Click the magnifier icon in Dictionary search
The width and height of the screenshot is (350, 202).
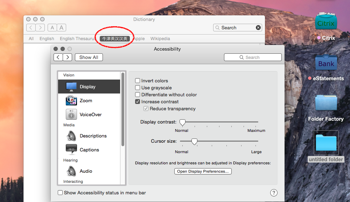[217, 28]
